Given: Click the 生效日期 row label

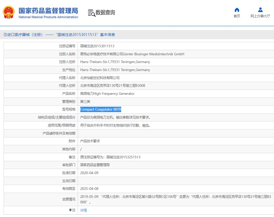Looking at the screenshot, I should pos(69,181).
